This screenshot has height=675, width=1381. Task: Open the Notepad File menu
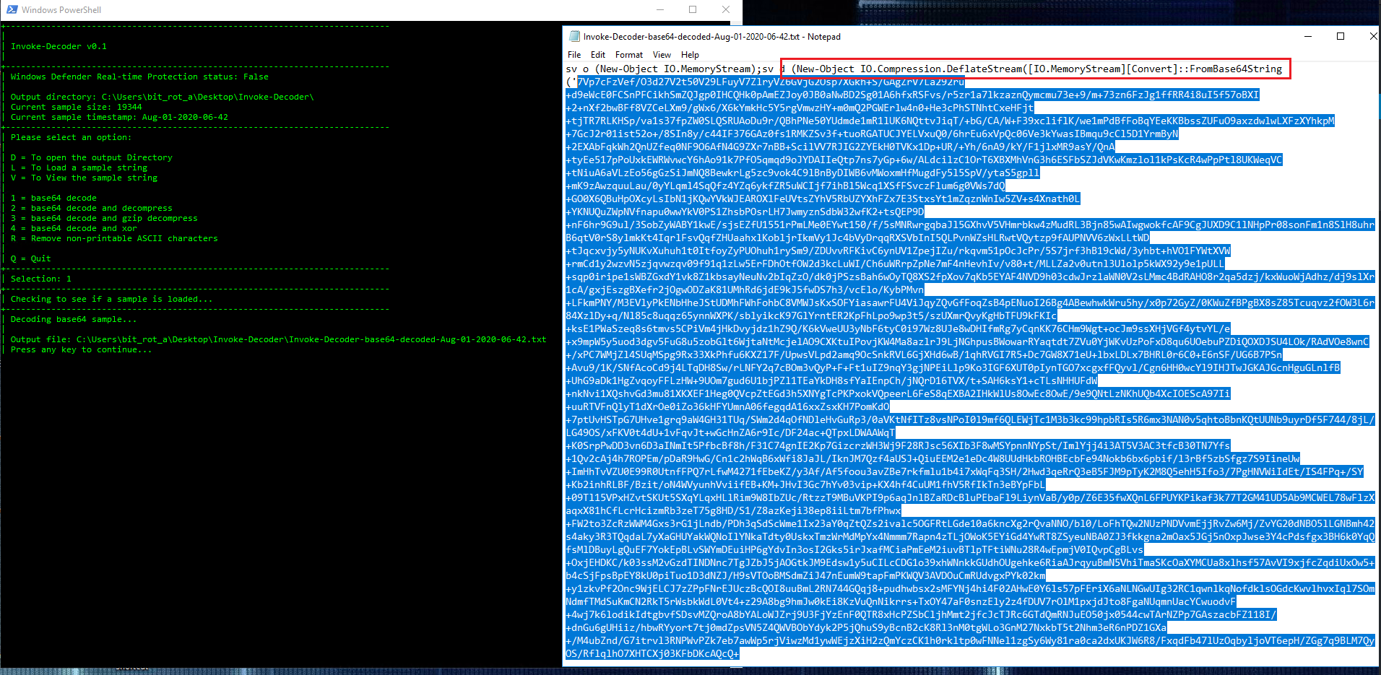[x=574, y=55]
